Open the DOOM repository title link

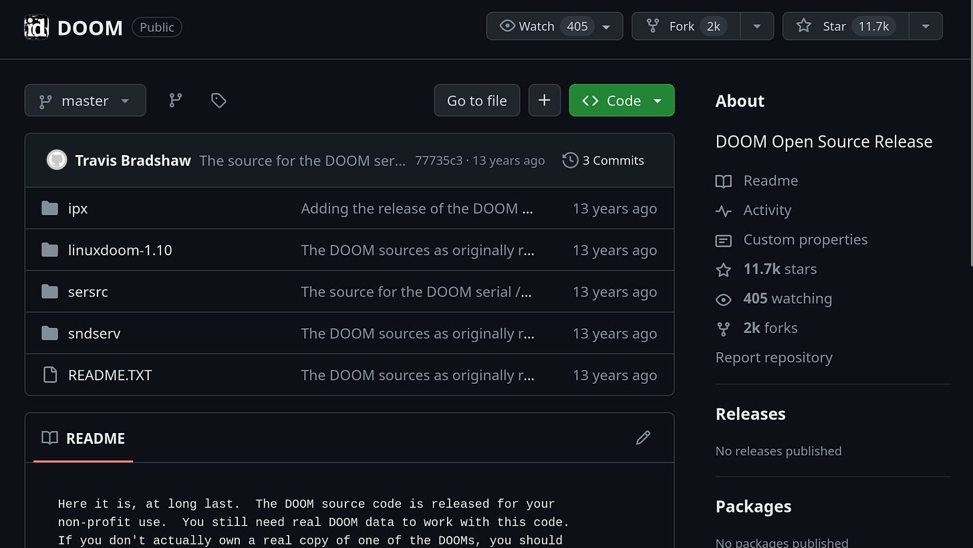90,27
